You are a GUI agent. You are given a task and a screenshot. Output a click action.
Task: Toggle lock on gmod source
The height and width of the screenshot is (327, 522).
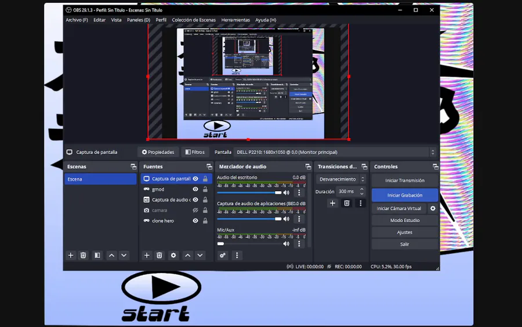click(205, 189)
